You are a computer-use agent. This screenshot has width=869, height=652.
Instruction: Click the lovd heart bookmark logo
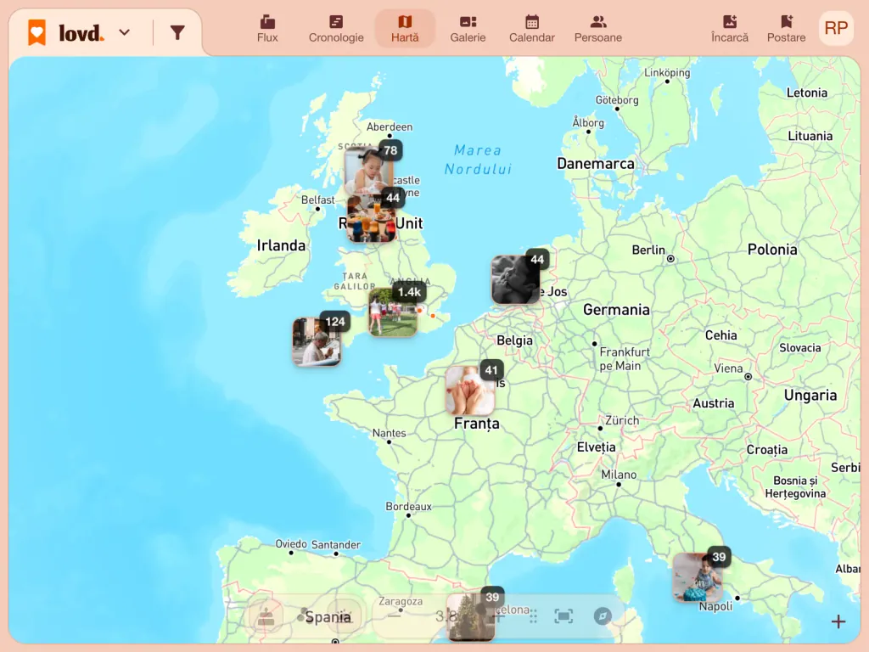pyautogui.click(x=37, y=32)
